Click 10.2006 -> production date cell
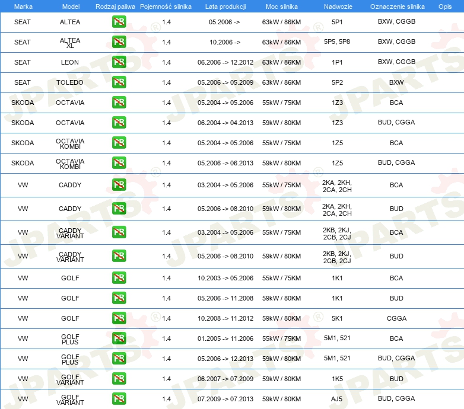The width and height of the screenshot is (464, 409). pyautogui.click(x=225, y=42)
